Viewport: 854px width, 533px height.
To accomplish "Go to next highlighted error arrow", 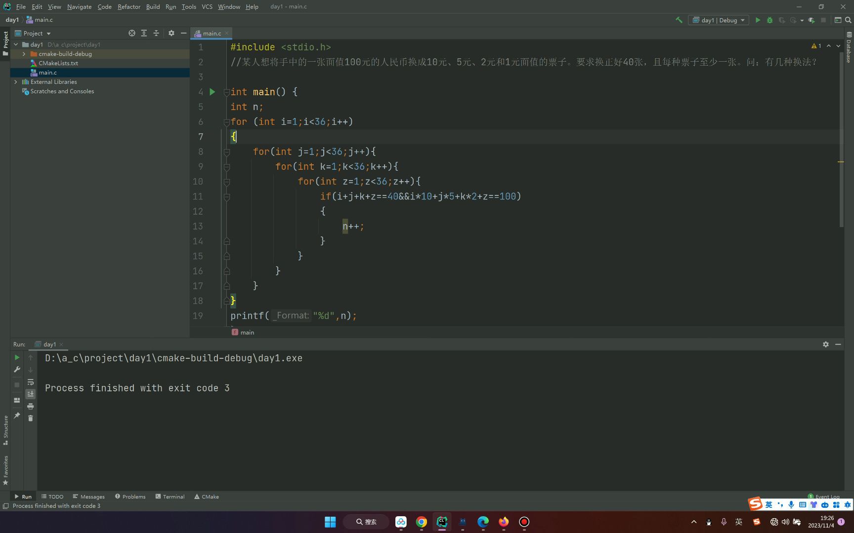I will (838, 46).
